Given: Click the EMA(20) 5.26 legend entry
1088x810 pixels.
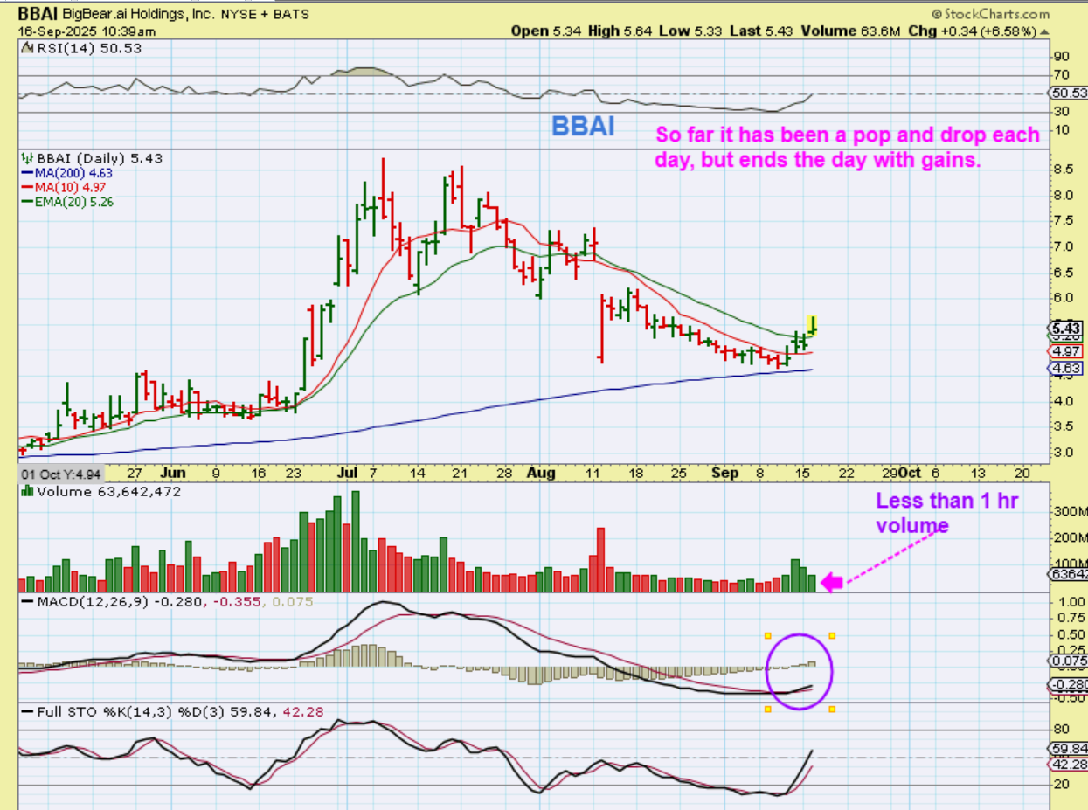Looking at the screenshot, I should pos(68,201).
